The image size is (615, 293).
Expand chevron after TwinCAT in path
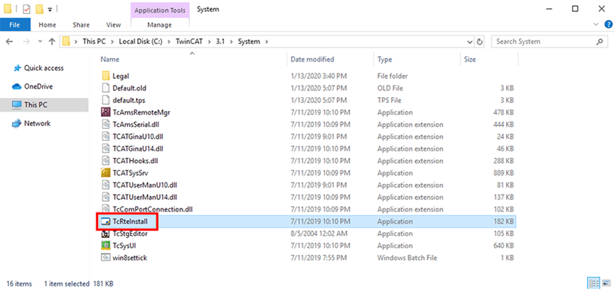209,42
